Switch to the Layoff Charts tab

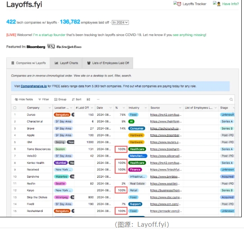coord(66,63)
